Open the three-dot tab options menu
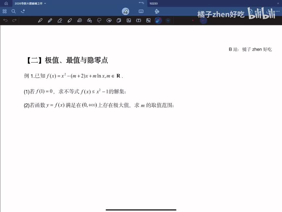Viewport: 282px width, 212px height. (140, 3)
